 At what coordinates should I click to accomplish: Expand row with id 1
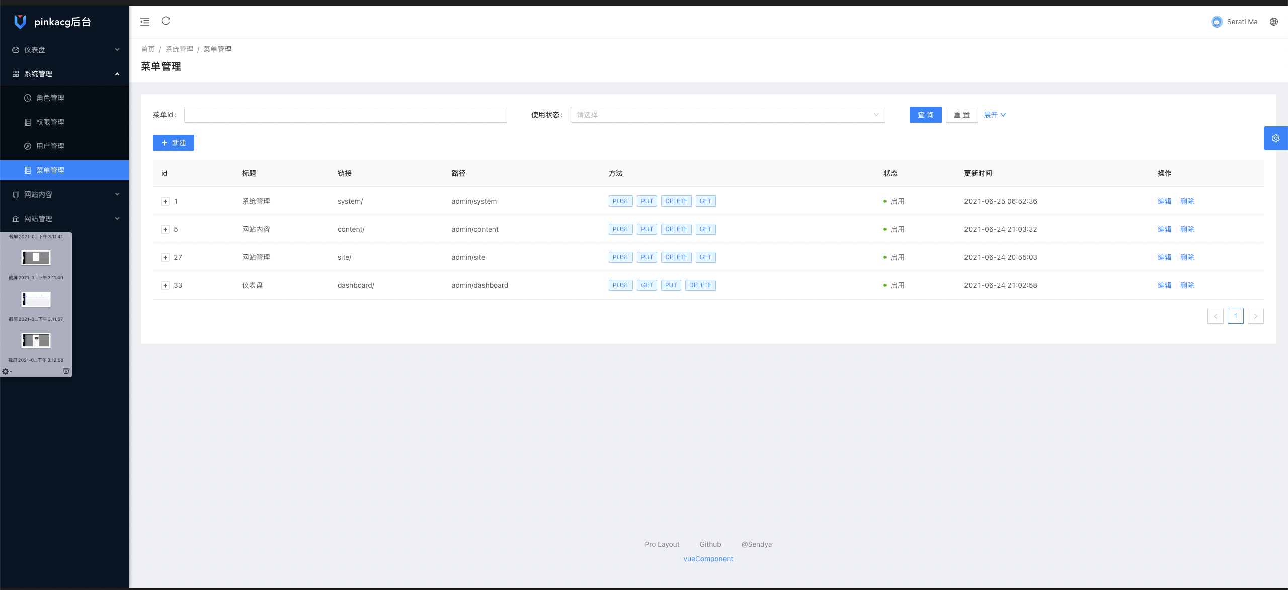point(165,201)
